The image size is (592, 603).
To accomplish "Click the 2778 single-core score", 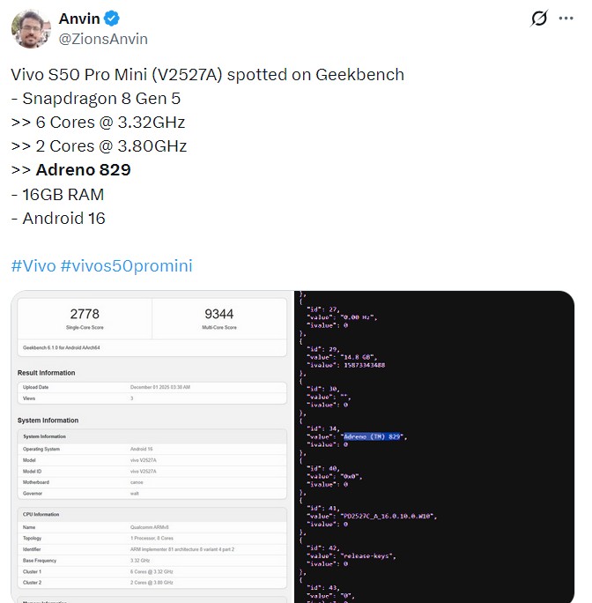I will [85, 314].
